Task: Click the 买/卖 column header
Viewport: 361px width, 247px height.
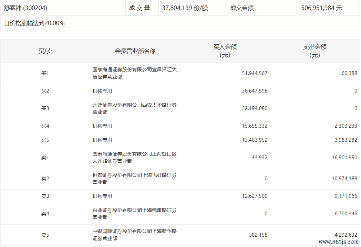Action: click(45, 51)
